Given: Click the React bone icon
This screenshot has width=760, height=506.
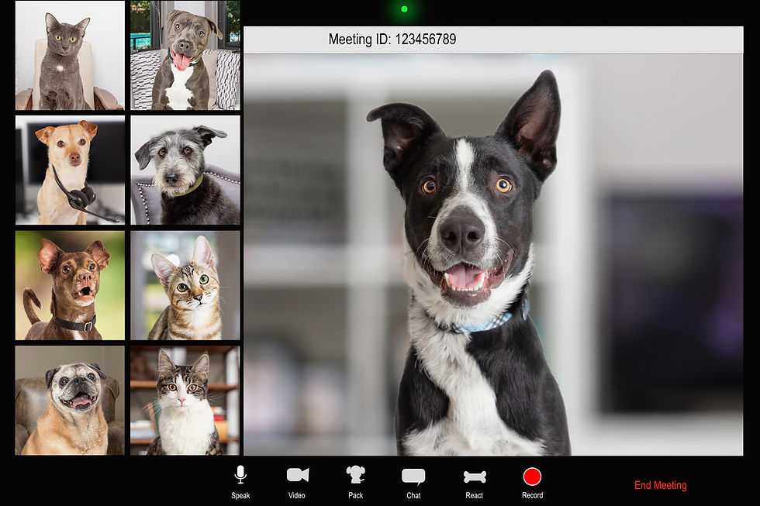Looking at the screenshot, I should [x=475, y=477].
